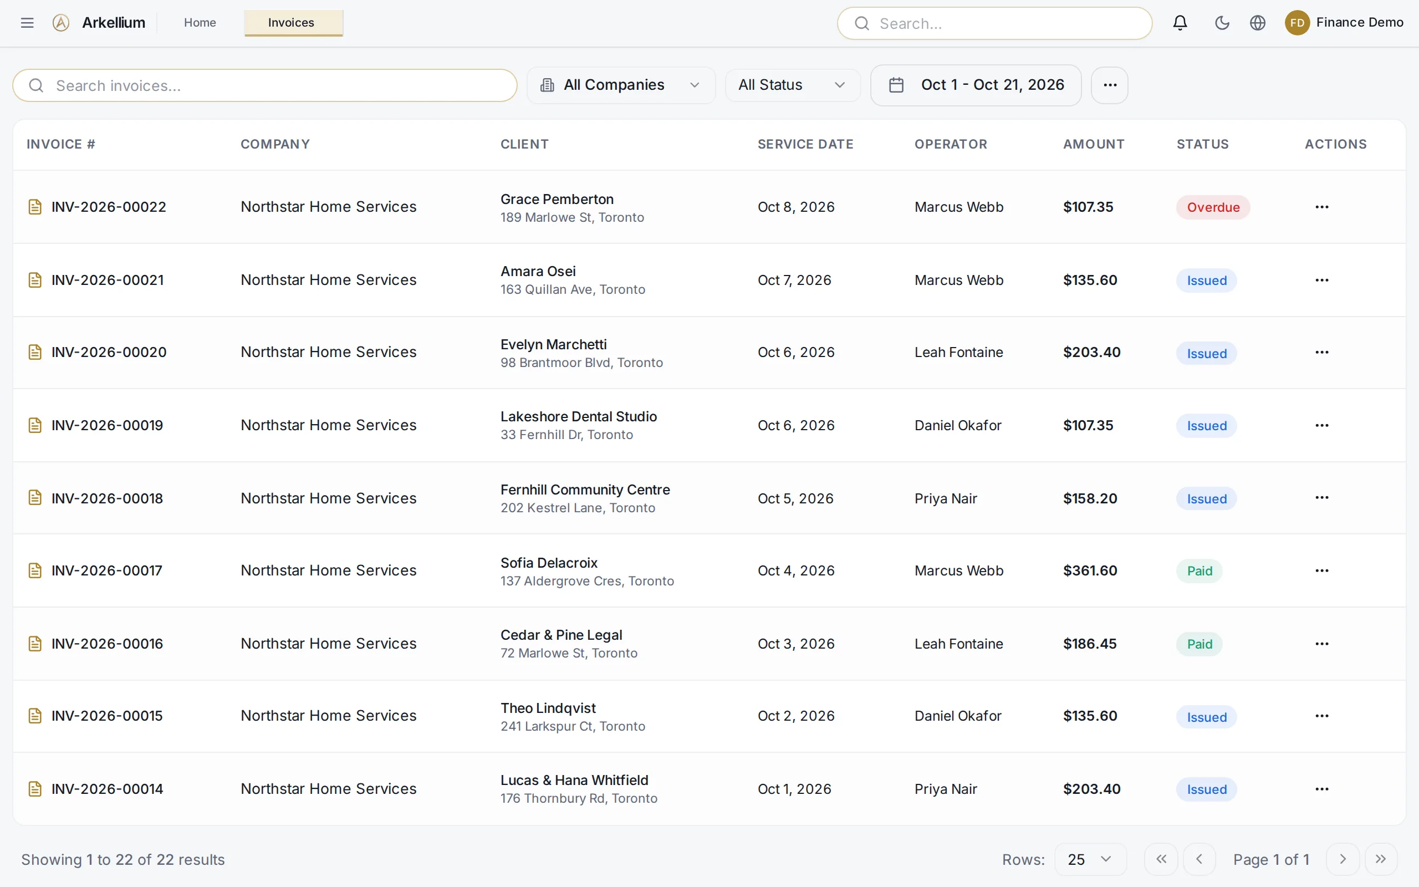This screenshot has width=1419, height=887.
Task: Click document icon beside INV-2026-00017
Action: pos(35,571)
